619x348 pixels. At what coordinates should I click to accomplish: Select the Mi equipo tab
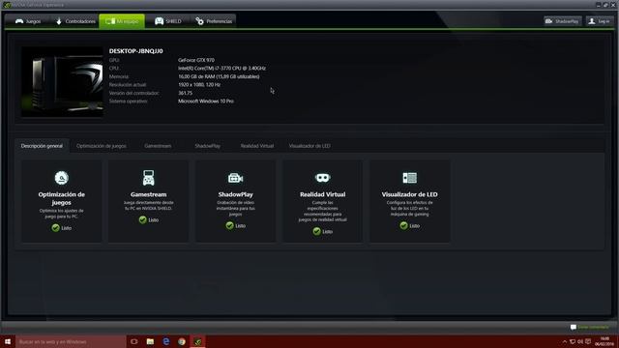122,21
